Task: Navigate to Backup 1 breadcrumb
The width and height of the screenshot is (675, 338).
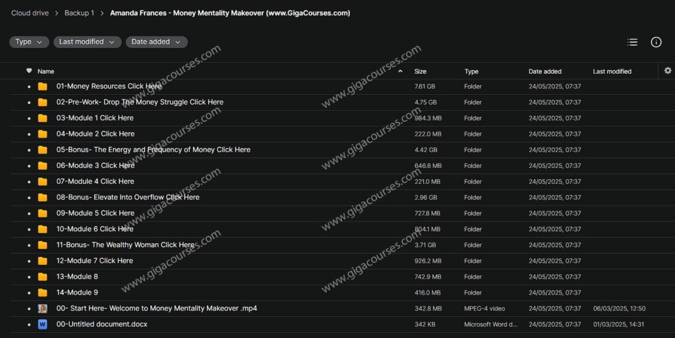Action: 79,13
